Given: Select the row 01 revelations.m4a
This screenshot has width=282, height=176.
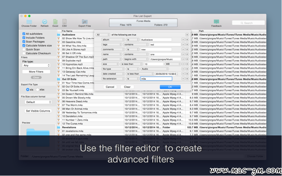Looking at the screenshot, I should click(x=162, y=131).
